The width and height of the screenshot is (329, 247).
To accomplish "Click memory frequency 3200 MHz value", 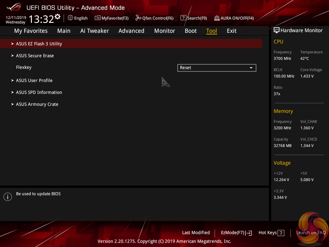I will click(282, 128).
